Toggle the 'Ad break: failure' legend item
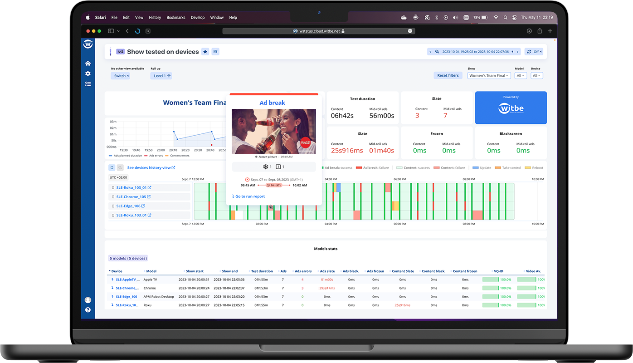The image size is (633, 363). (373, 168)
